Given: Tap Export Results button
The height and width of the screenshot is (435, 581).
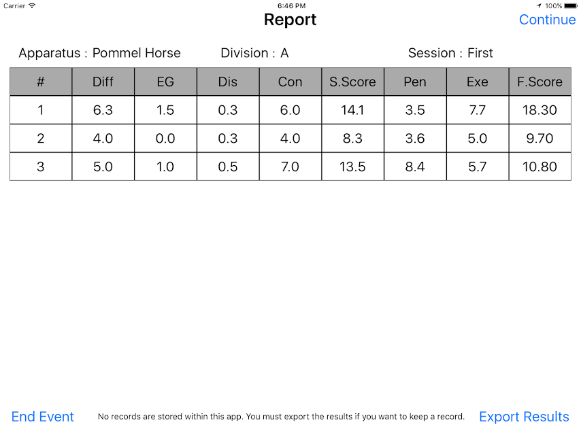Looking at the screenshot, I should click(524, 417).
